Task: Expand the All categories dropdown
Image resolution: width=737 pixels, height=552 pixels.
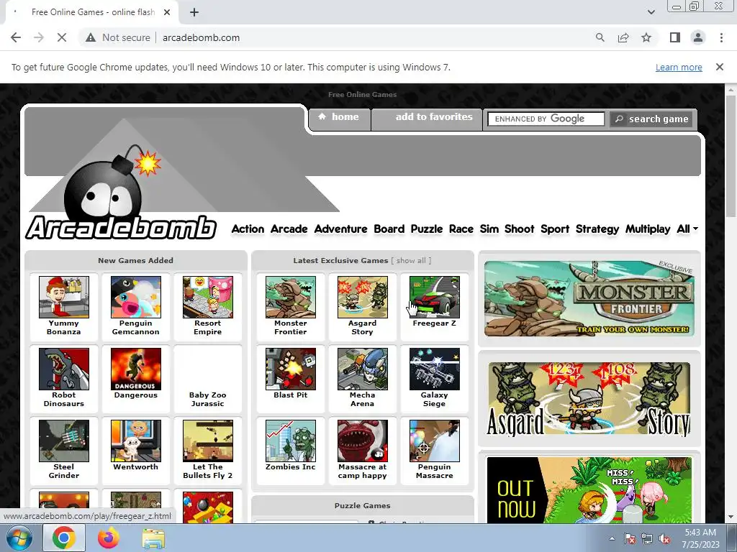Action: (687, 229)
